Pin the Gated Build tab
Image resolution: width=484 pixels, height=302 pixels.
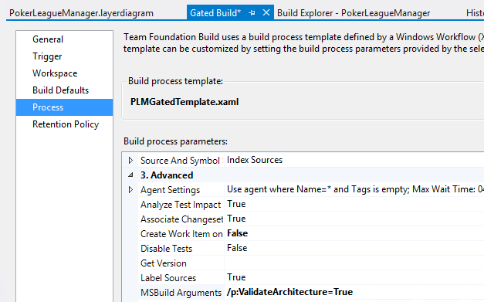pyautogui.click(x=252, y=13)
